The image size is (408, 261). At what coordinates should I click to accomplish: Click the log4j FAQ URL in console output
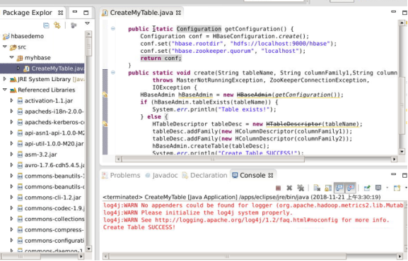coord(246,220)
